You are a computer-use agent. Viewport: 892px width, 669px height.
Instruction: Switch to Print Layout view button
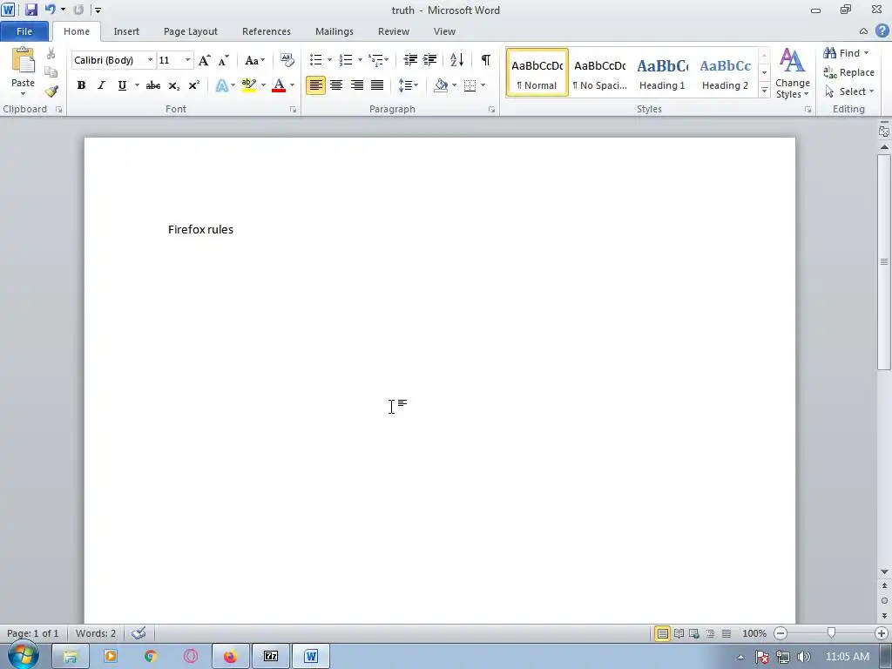662,633
